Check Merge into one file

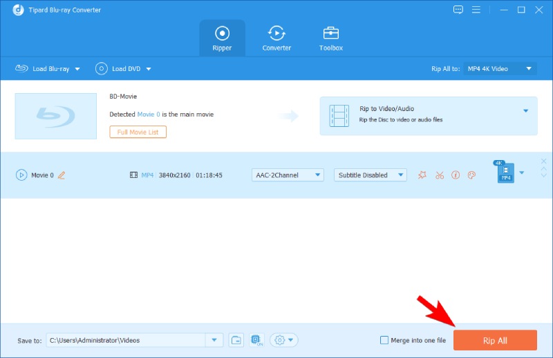point(384,340)
